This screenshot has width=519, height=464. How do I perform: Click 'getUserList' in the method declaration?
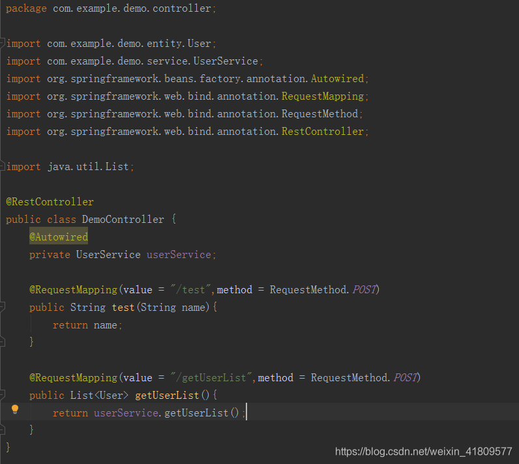[167, 395]
